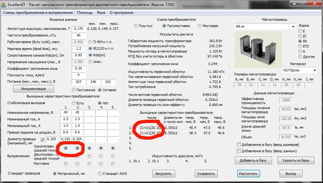
Task: Select the Мостовая converter scheme
Action: coord(200,26)
